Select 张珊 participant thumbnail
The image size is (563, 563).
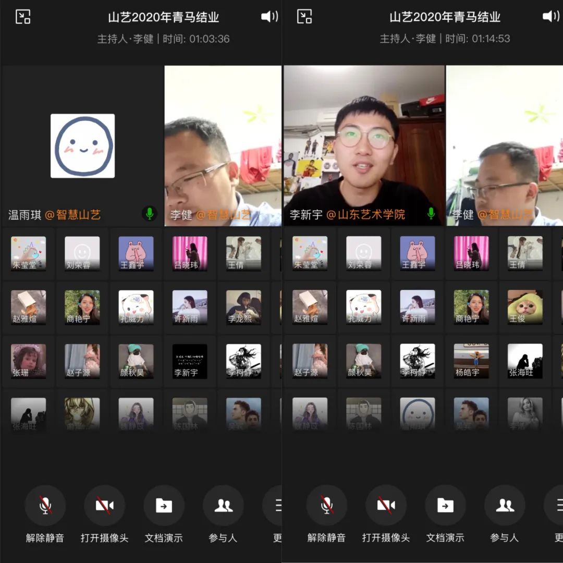point(28,361)
